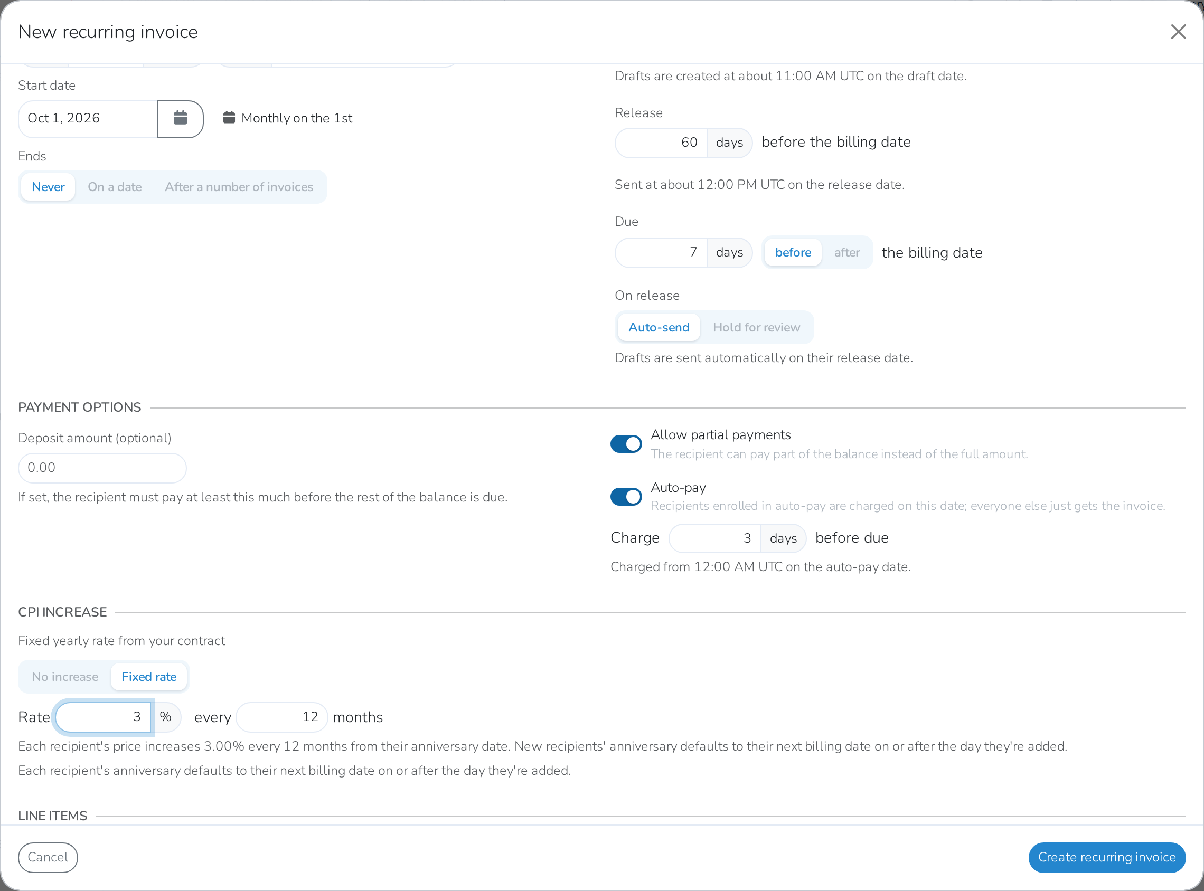Click the Release days field showing 60
The width and height of the screenshot is (1204, 891).
click(x=661, y=143)
